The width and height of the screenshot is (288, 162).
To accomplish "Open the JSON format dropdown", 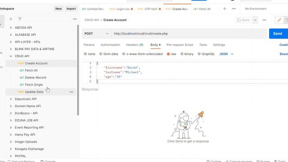I will tap(226, 54).
